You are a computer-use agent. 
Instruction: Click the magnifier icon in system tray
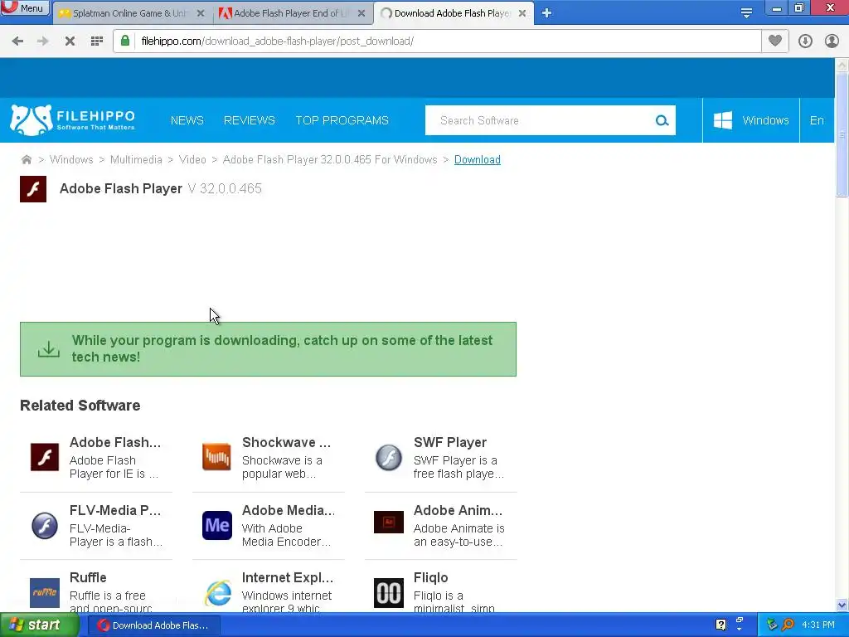[788, 625]
